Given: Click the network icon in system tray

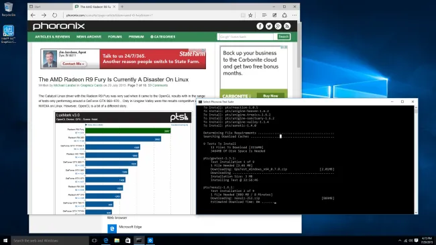Looking at the screenshot, I should (405, 240).
